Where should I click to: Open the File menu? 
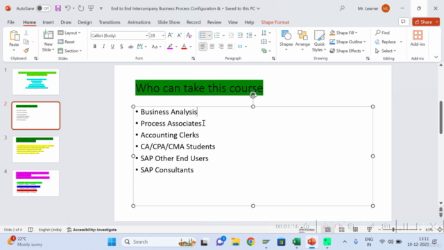11,22
